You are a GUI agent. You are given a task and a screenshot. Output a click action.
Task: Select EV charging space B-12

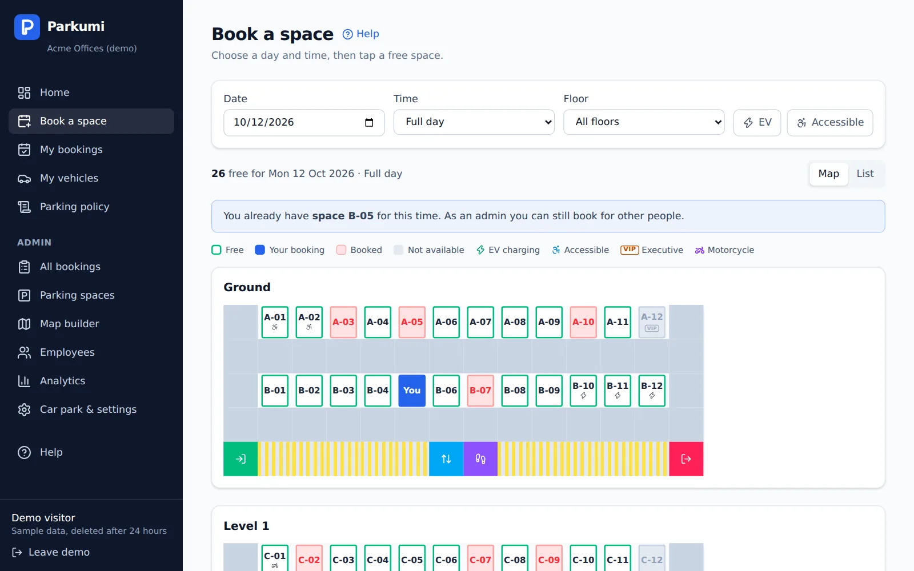pyautogui.click(x=652, y=391)
